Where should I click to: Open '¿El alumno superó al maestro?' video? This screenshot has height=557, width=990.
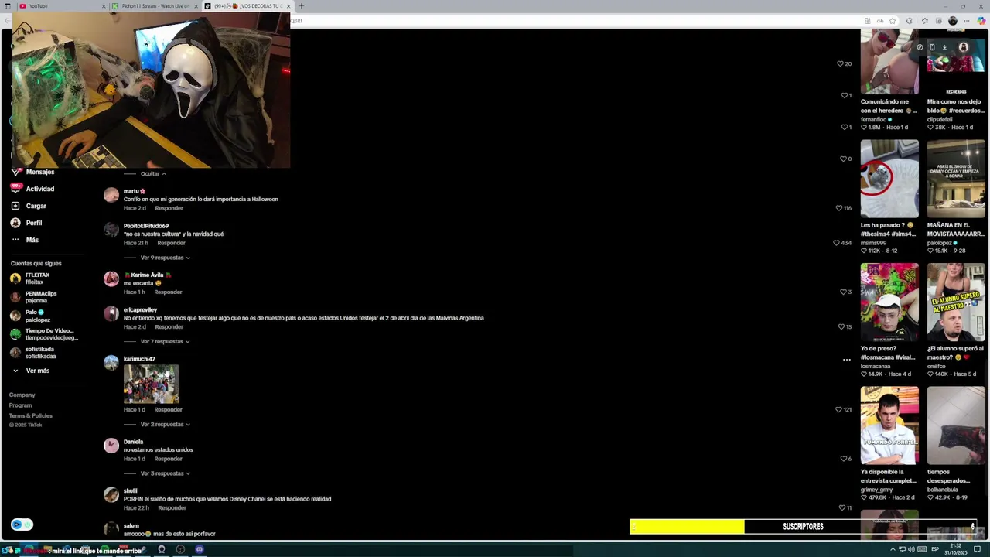(956, 302)
